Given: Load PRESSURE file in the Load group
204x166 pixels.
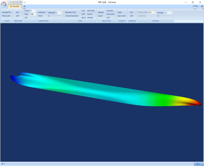Looking at the screenshot, I should 6,16.
